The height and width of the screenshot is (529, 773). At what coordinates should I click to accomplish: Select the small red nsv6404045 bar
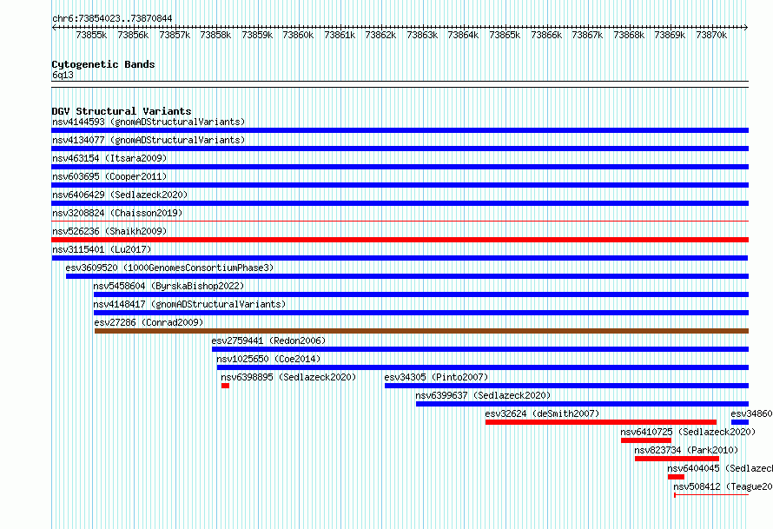coord(676,477)
